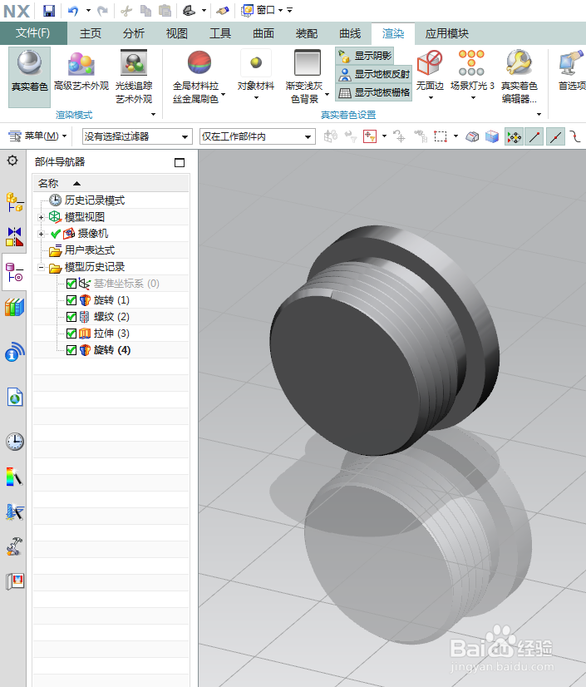
Task: Click the 无面边 icon
Action: (430, 63)
